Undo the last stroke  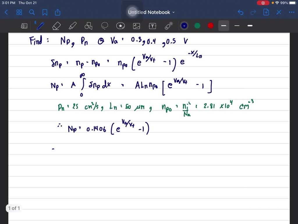point(240,12)
